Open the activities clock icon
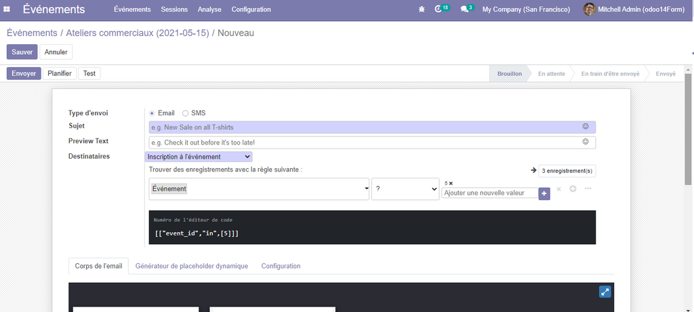This screenshot has height=312, width=694. tap(438, 9)
